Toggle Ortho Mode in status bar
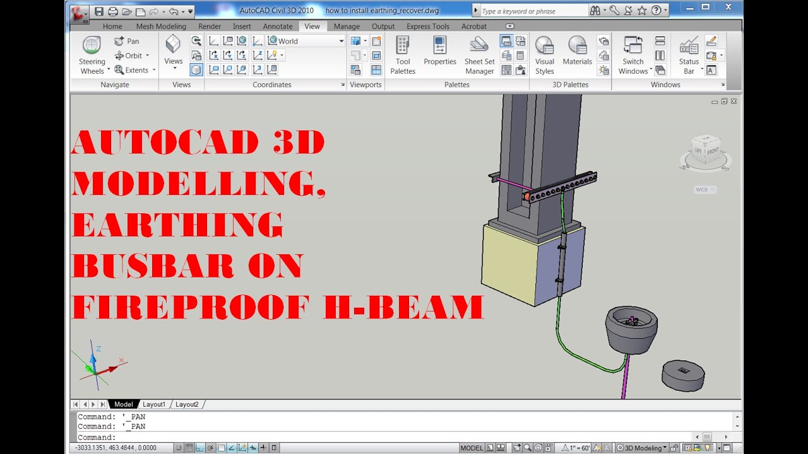The height and width of the screenshot is (454, 808). click(200, 448)
